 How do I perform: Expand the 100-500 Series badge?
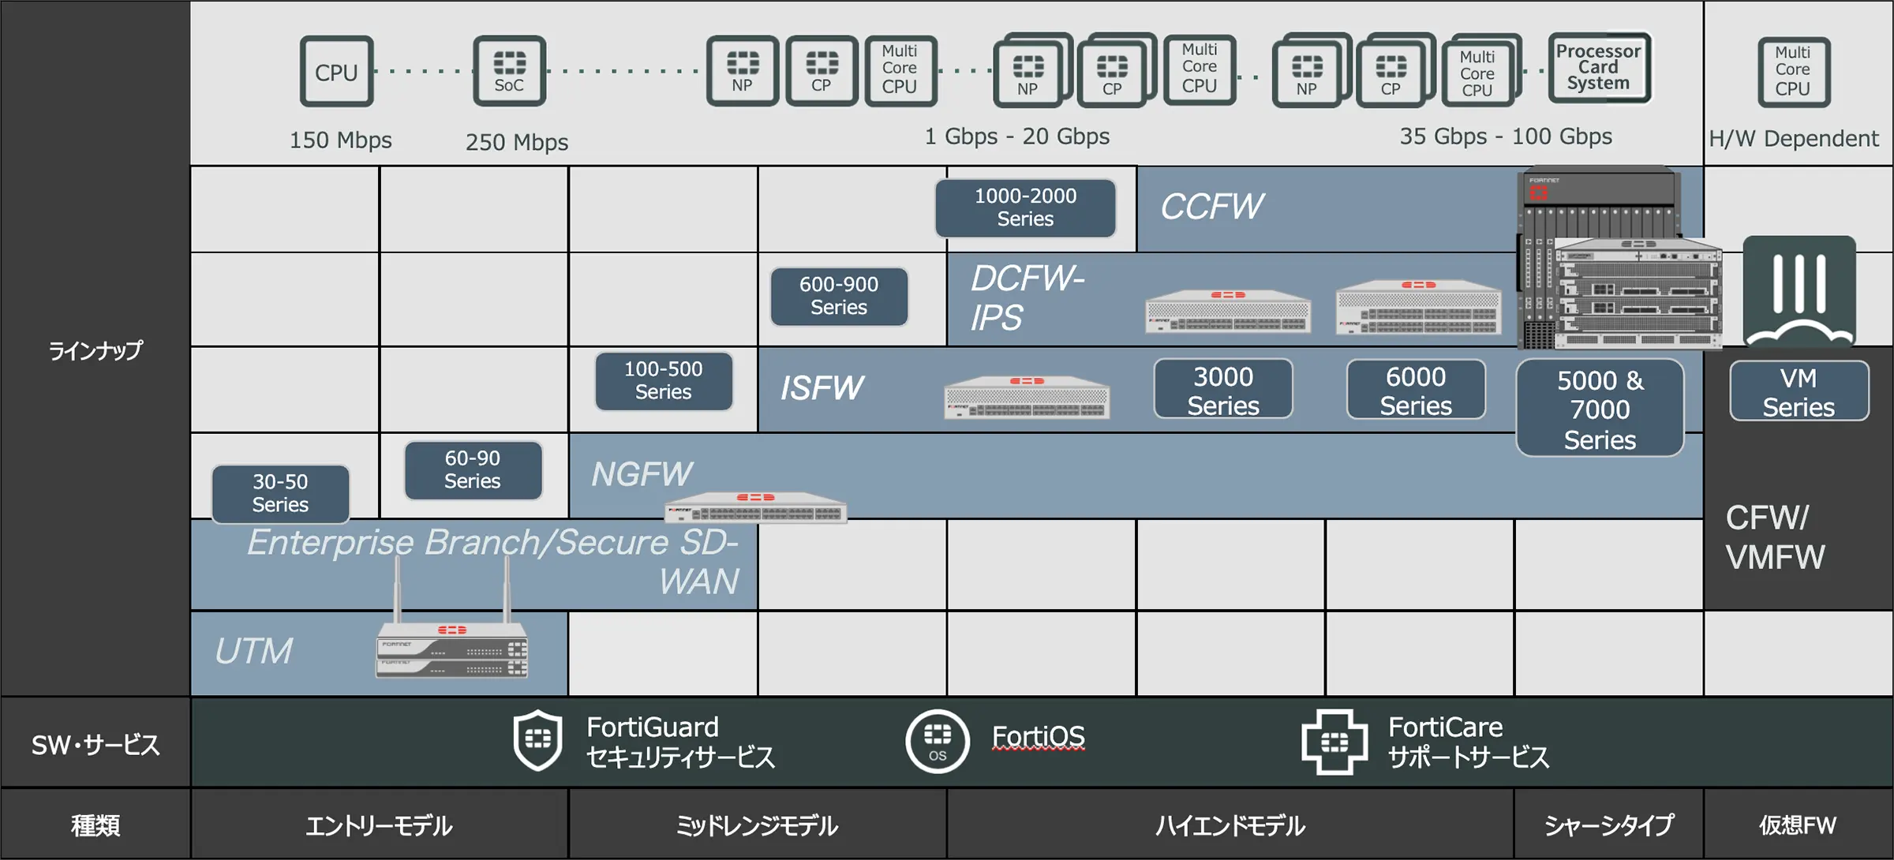coord(664,382)
